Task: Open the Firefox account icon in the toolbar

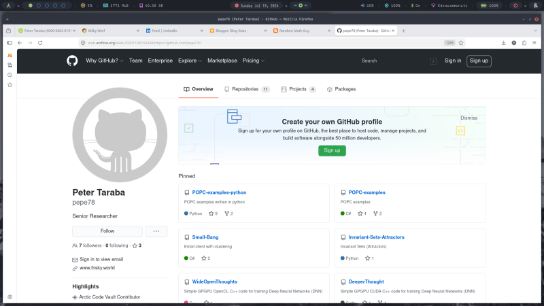Action: click(514, 43)
